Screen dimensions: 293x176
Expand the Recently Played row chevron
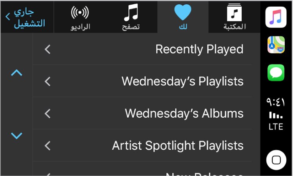pyautogui.click(x=47, y=49)
